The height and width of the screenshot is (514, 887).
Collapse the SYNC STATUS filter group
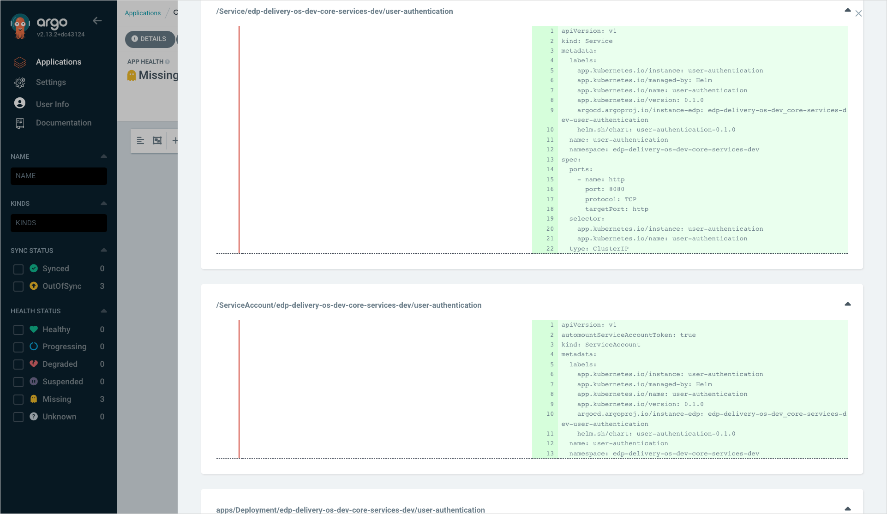point(103,250)
